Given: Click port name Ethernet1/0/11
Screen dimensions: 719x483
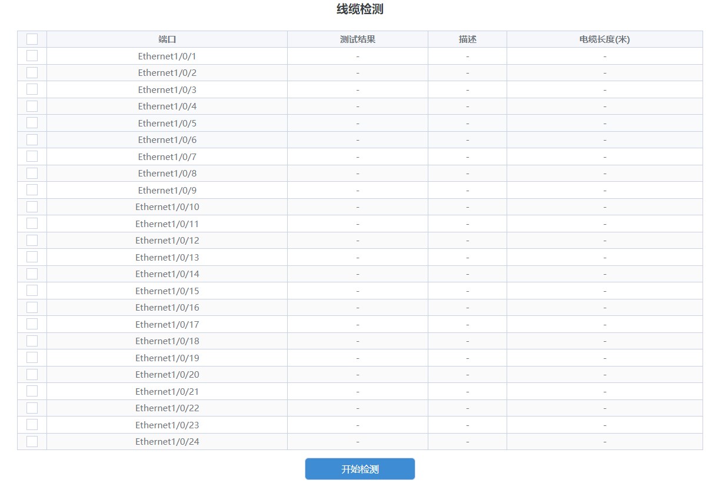Looking at the screenshot, I should click(167, 224).
